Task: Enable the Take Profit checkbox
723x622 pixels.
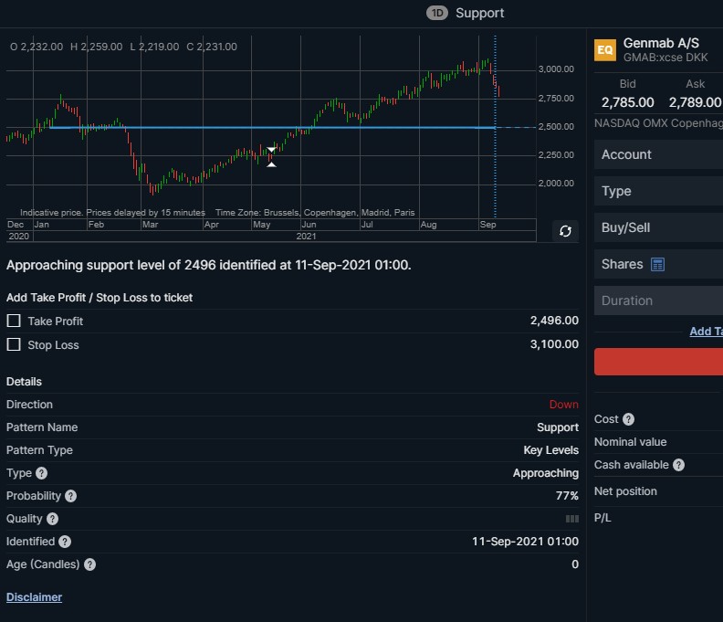Action: click(14, 321)
